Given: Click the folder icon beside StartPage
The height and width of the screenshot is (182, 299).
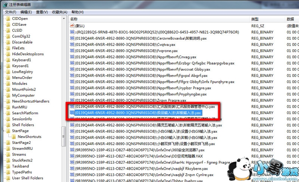Looking at the screenshot, I should [8, 131].
